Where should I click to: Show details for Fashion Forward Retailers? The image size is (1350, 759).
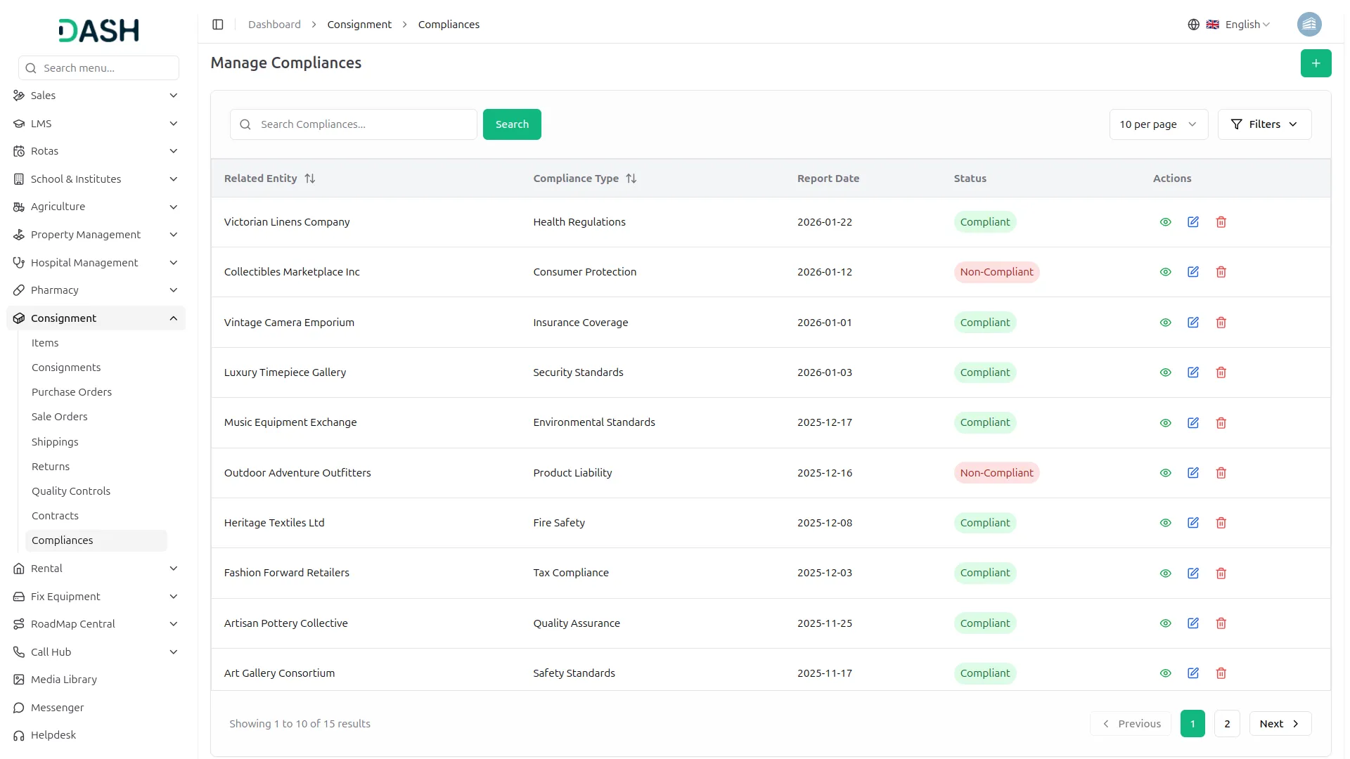1165,573
